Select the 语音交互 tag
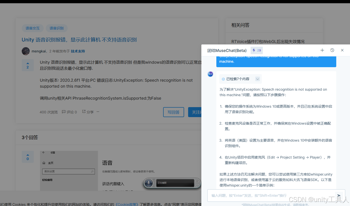 tap(32, 28)
